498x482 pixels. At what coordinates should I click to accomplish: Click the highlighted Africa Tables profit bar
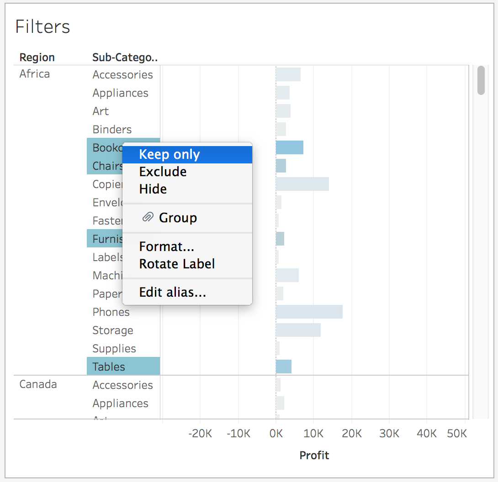(283, 367)
